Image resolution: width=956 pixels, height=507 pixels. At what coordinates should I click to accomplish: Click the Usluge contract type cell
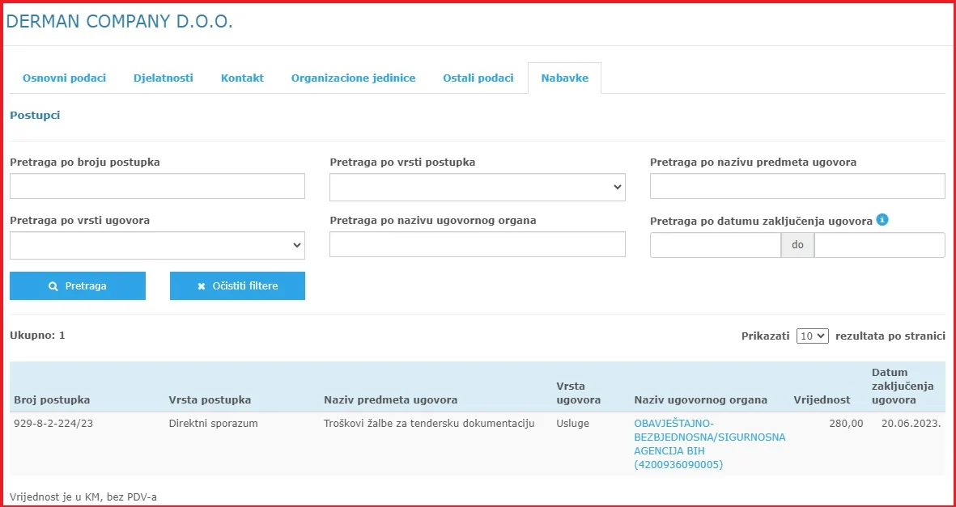[572, 423]
